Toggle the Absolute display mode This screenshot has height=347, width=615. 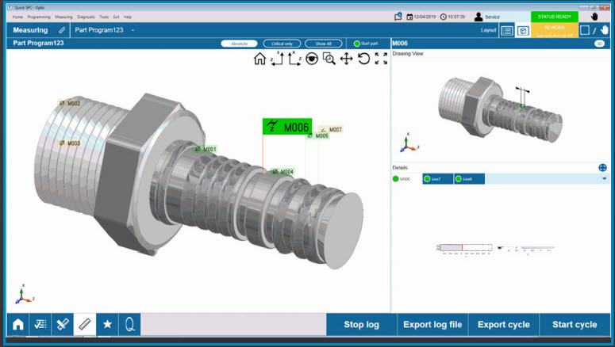coord(239,44)
